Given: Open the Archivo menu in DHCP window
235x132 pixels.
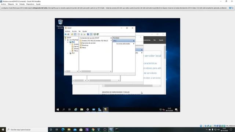Looking at the screenshot, I should 68,31.
